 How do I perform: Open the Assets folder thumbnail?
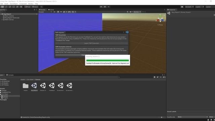26,86
